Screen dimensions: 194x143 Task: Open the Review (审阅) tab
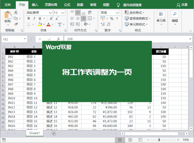tap(93, 5)
